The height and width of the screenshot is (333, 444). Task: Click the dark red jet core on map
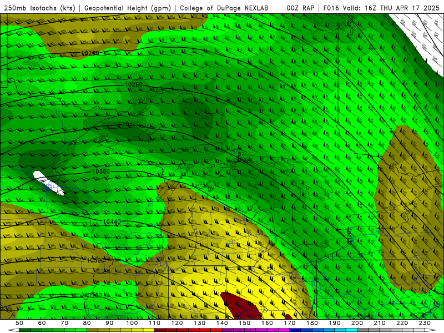(x=240, y=306)
